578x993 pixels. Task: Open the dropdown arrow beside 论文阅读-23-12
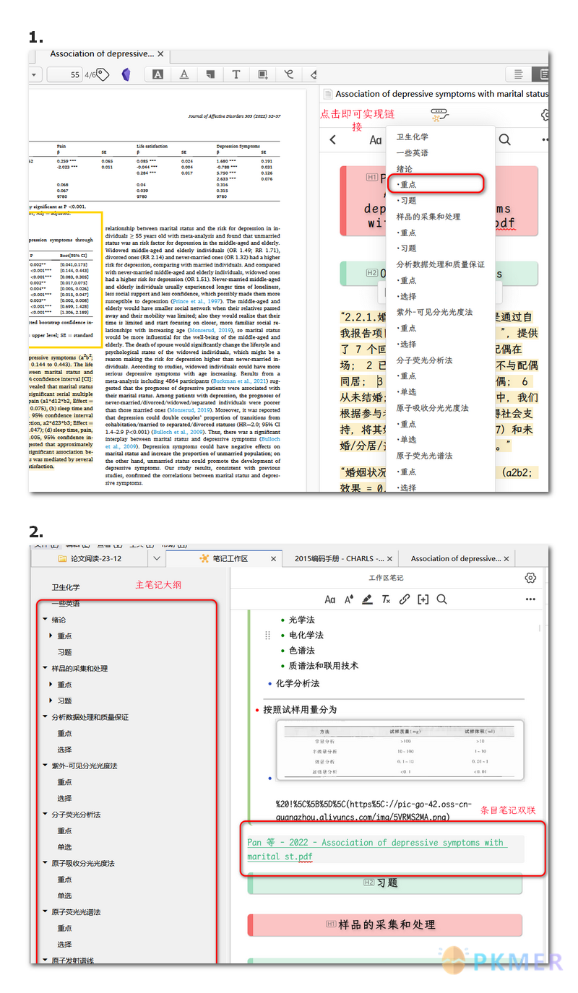pos(157,559)
